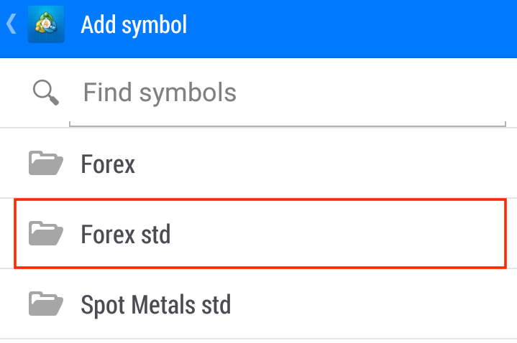Image resolution: width=517 pixels, height=343 pixels.
Task: Click empty space right of Forex label
Action: pyautogui.click(x=324, y=164)
